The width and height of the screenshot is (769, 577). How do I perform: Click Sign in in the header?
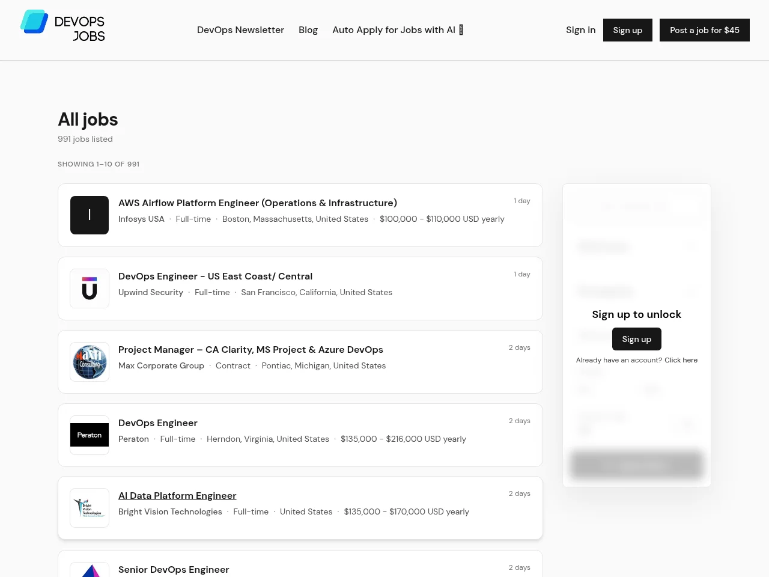[x=581, y=30]
